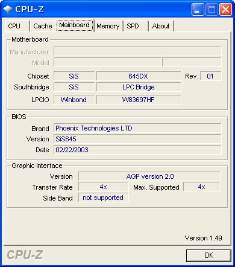The height and width of the screenshot is (267, 235).
Task: Open the SPD tab
Action: click(136, 26)
